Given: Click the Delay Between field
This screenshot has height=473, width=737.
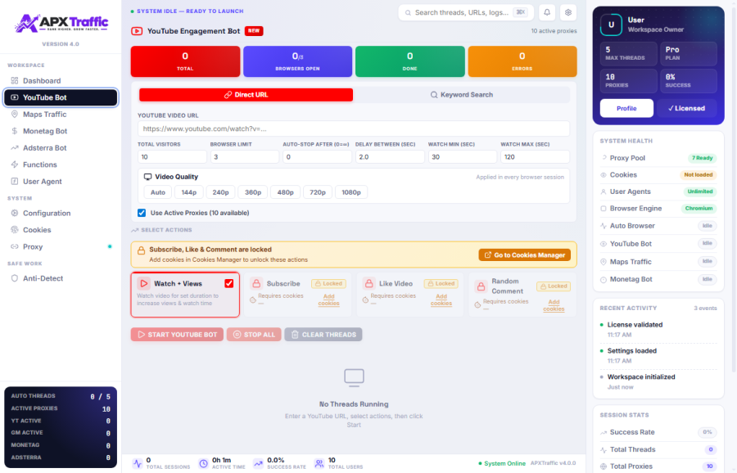Looking at the screenshot, I should pos(390,157).
